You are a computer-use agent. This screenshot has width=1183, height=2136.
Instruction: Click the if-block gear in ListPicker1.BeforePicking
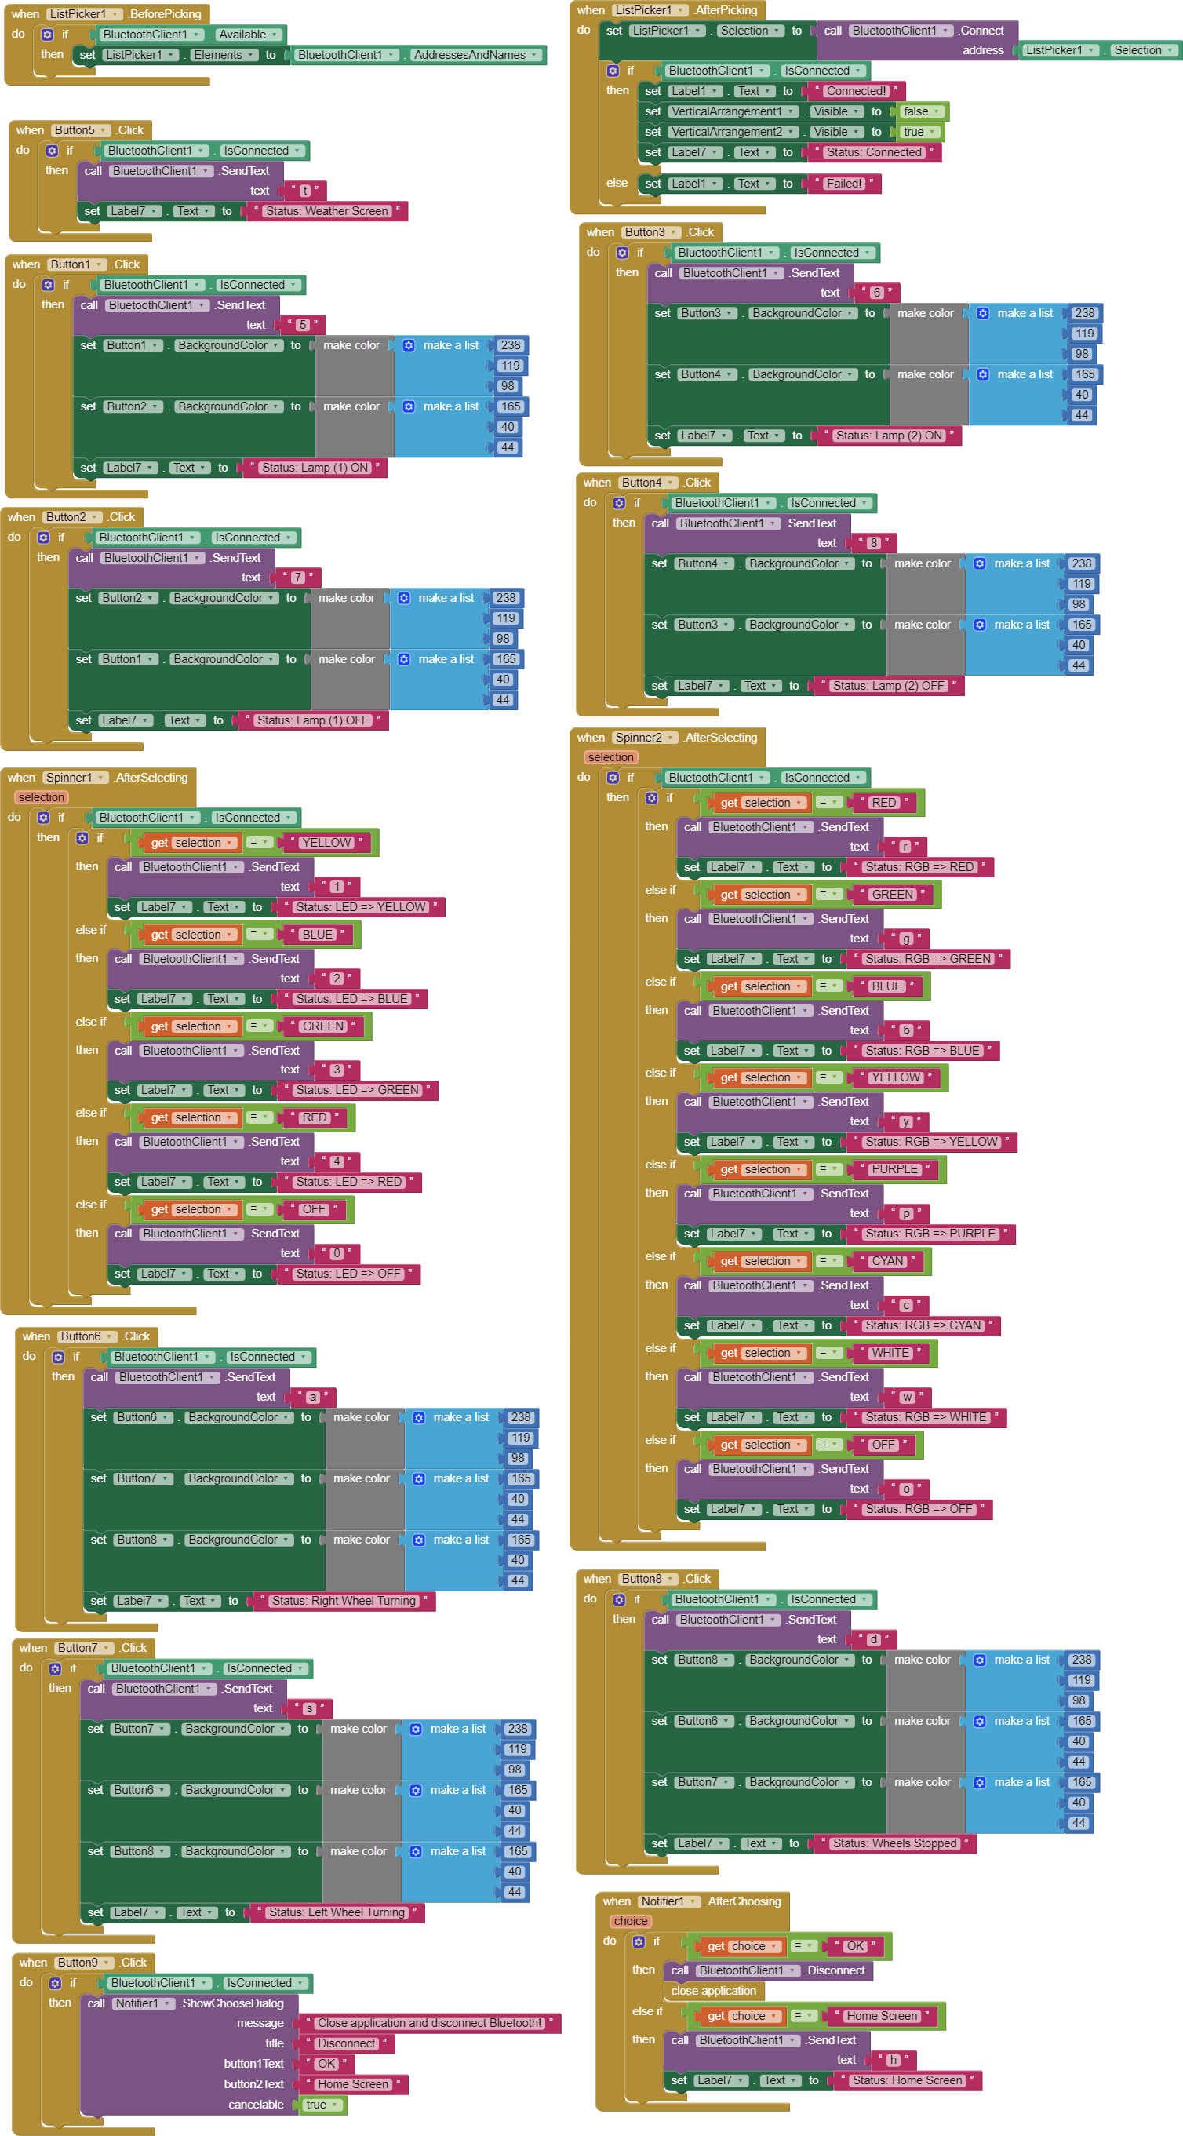click(x=47, y=35)
